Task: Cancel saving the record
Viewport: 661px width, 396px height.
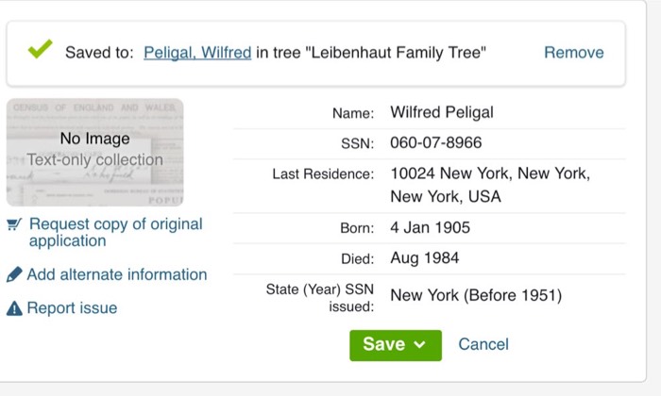Action: [x=483, y=344]
